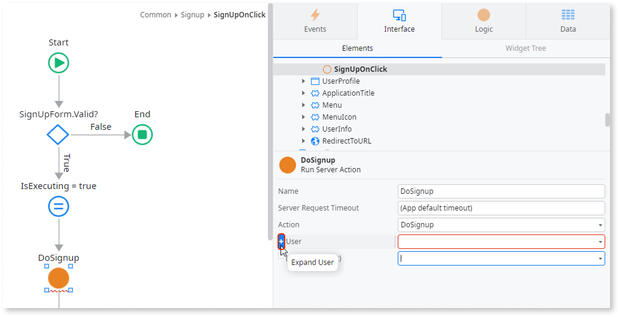
Task: Open the User value dropdown arrow
Action: pyautogui.click(x=600, y=242)
